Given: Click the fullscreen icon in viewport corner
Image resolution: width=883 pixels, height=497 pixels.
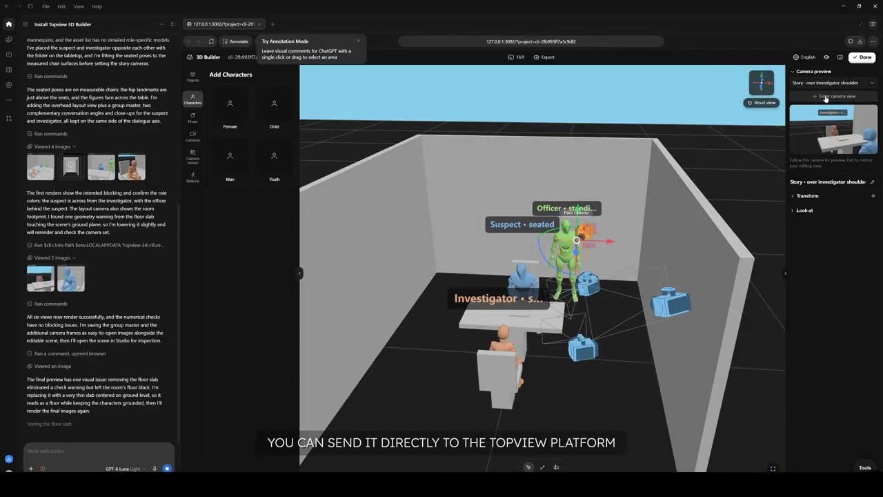Looking at the screenshot, I should (x=773, y=469).
